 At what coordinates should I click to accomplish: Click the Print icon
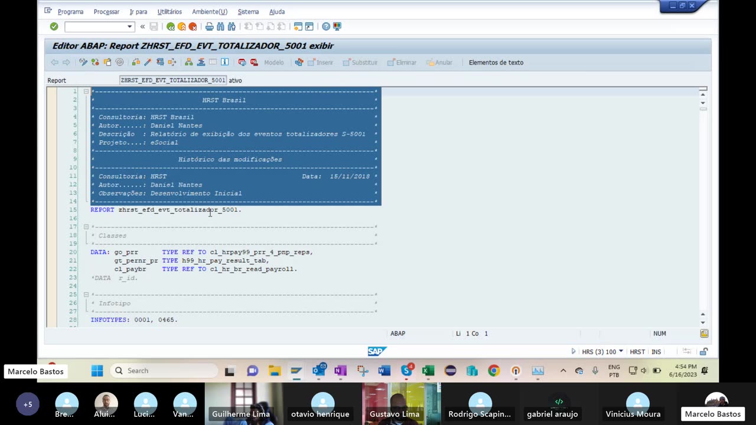(x=209, y=27)
